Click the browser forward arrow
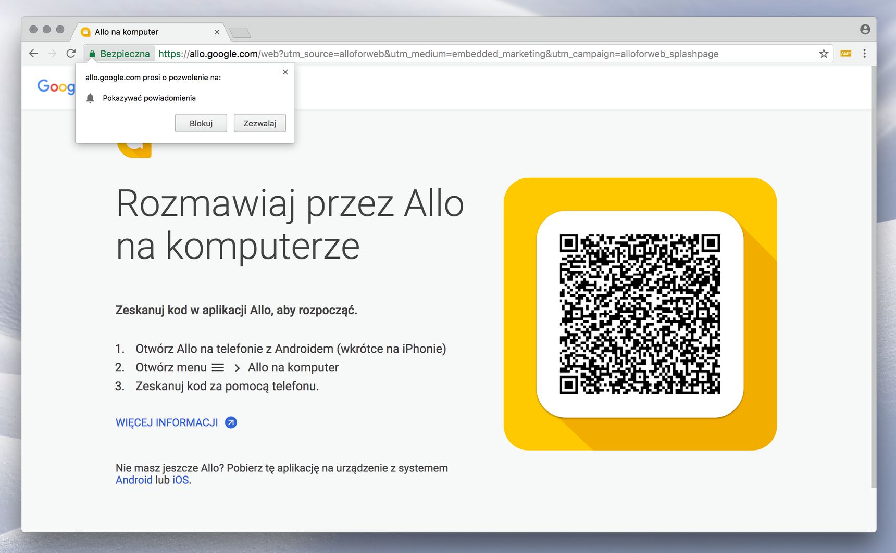Screen dimensions: 896x553 (52, 54)
